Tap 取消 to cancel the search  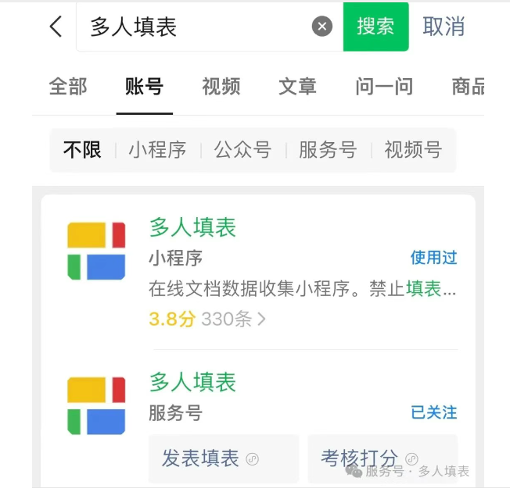tap(444, 27)
